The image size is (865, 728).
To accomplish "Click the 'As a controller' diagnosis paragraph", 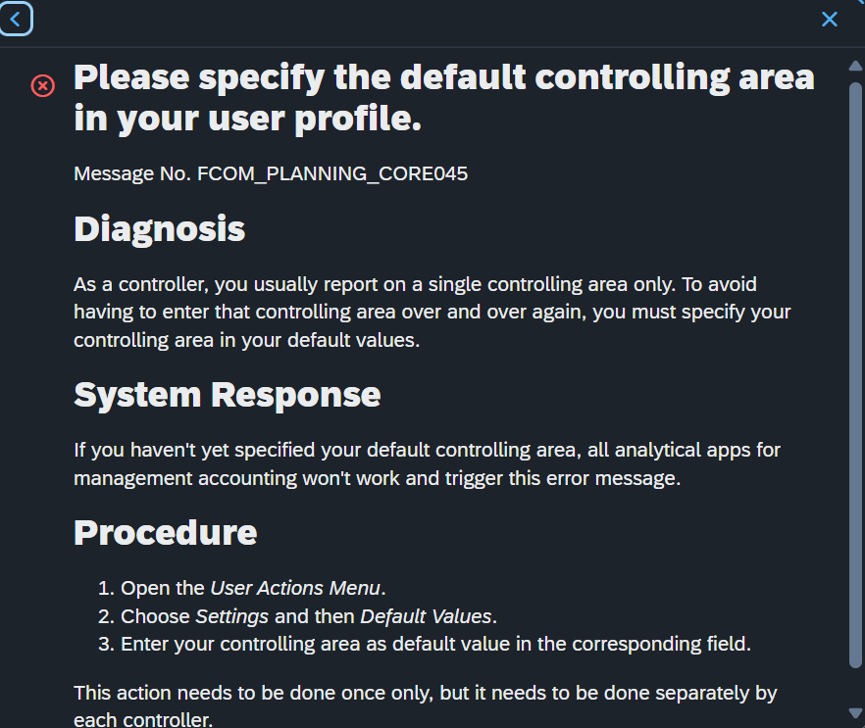I will point(432,312).
